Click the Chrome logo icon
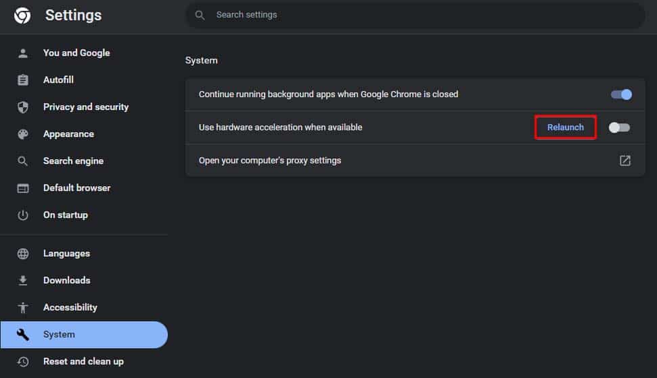Screen dimensions: 657x378 (x=22, y=16)
